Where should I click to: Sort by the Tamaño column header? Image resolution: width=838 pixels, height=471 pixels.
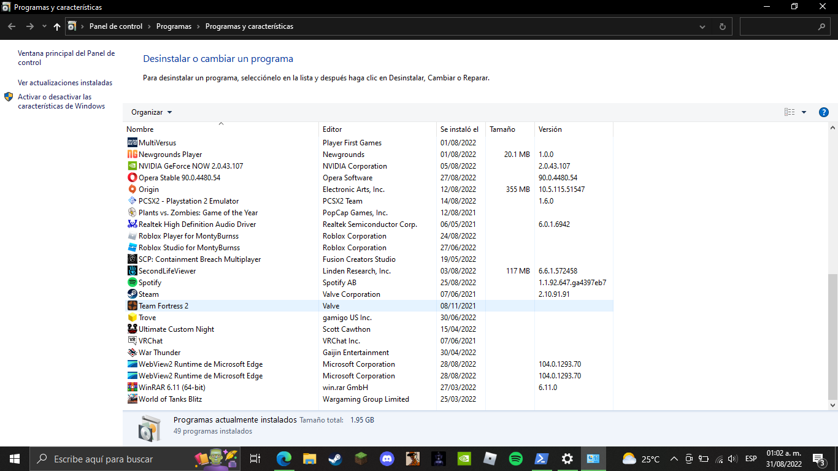[x=510, y=129]
